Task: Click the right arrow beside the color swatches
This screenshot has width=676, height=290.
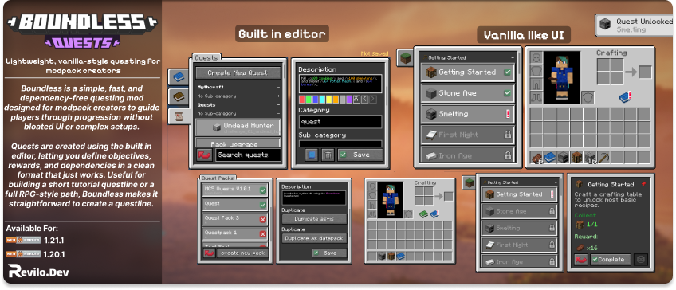Action: tap(372, 100)
